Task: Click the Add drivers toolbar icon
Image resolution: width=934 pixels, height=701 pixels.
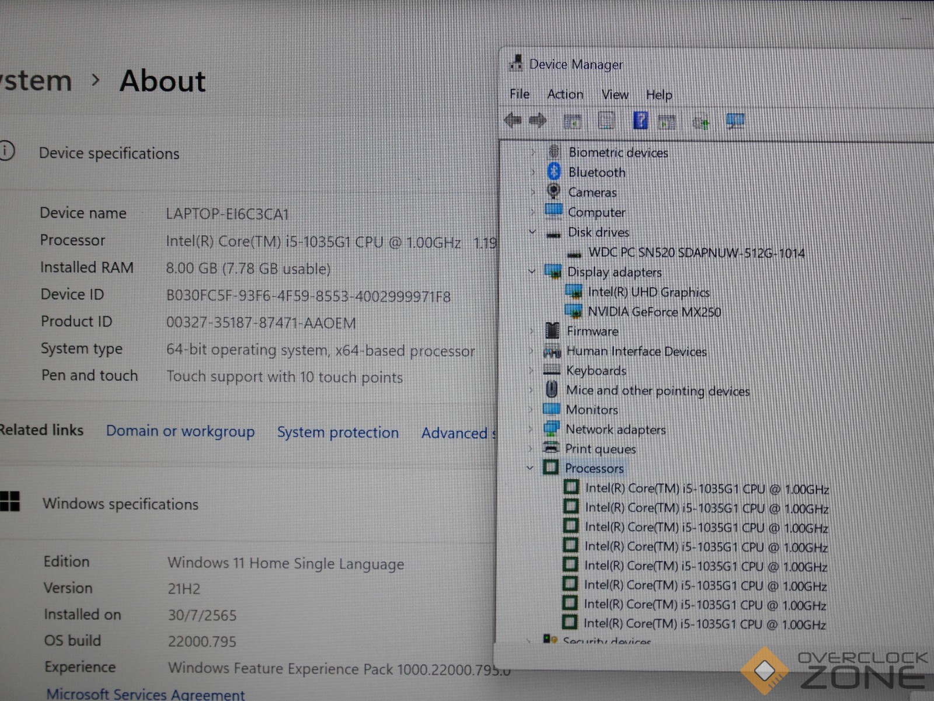Action: tap(700, 122)
